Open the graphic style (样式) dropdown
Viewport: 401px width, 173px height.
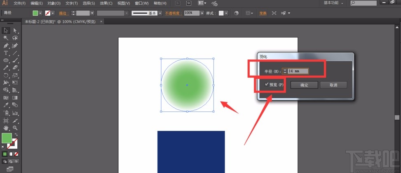[226, 13]
